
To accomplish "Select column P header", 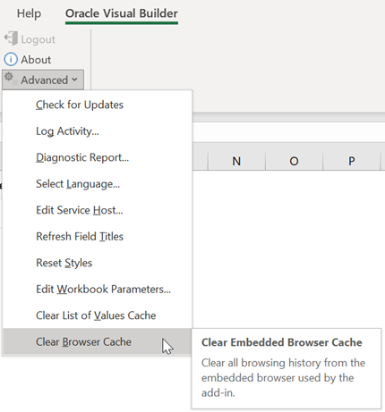I will click(x=352, y=161).
